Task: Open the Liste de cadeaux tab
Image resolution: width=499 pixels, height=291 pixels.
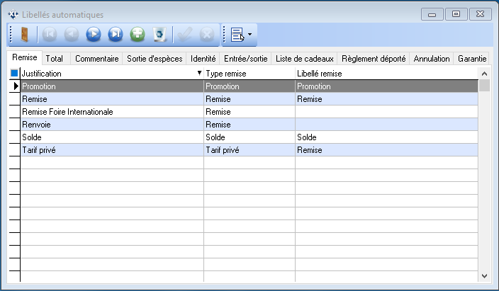Action: point(304,59)
